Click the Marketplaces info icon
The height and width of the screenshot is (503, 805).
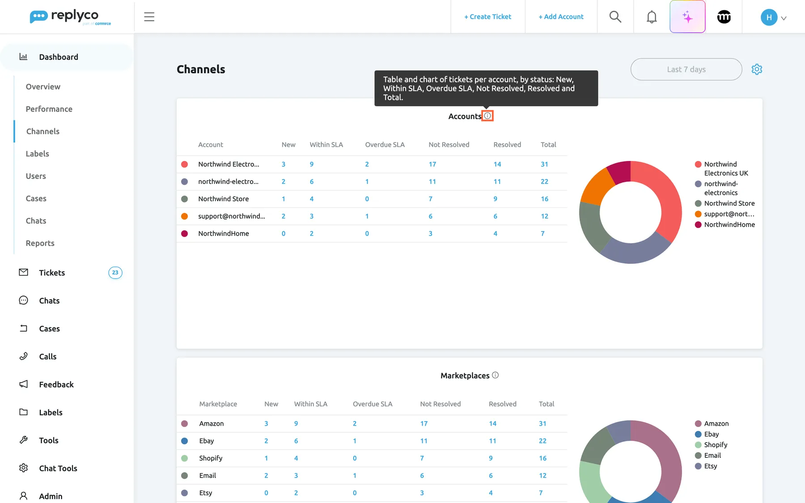[x=495, y=375]
